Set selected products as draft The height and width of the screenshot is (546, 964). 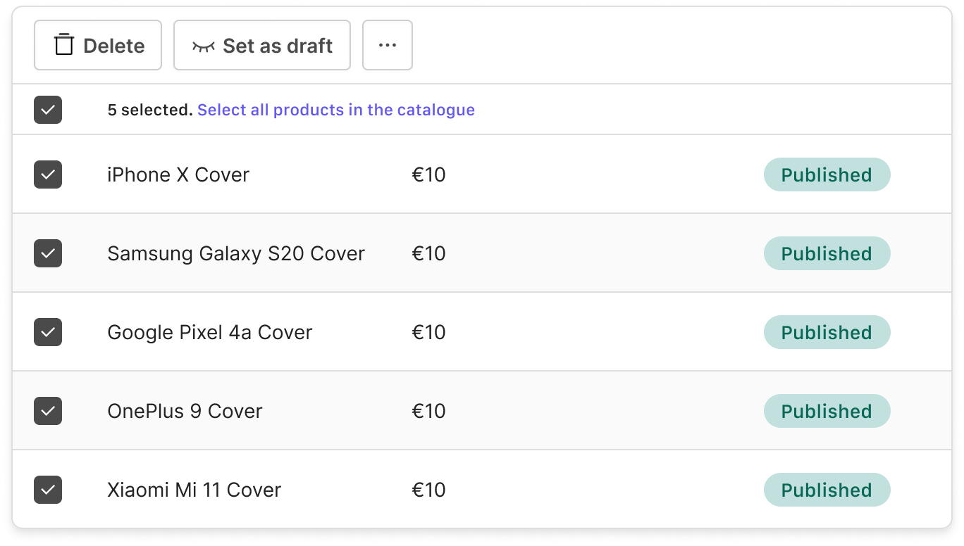pyautogui.click(x=262, y=46)
